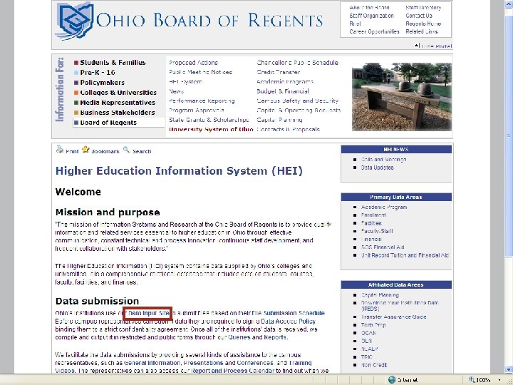Open Tech Prep link in Affiliated Data Areas
Viewport: 513px width, 385px height.
tap(373, 325)
